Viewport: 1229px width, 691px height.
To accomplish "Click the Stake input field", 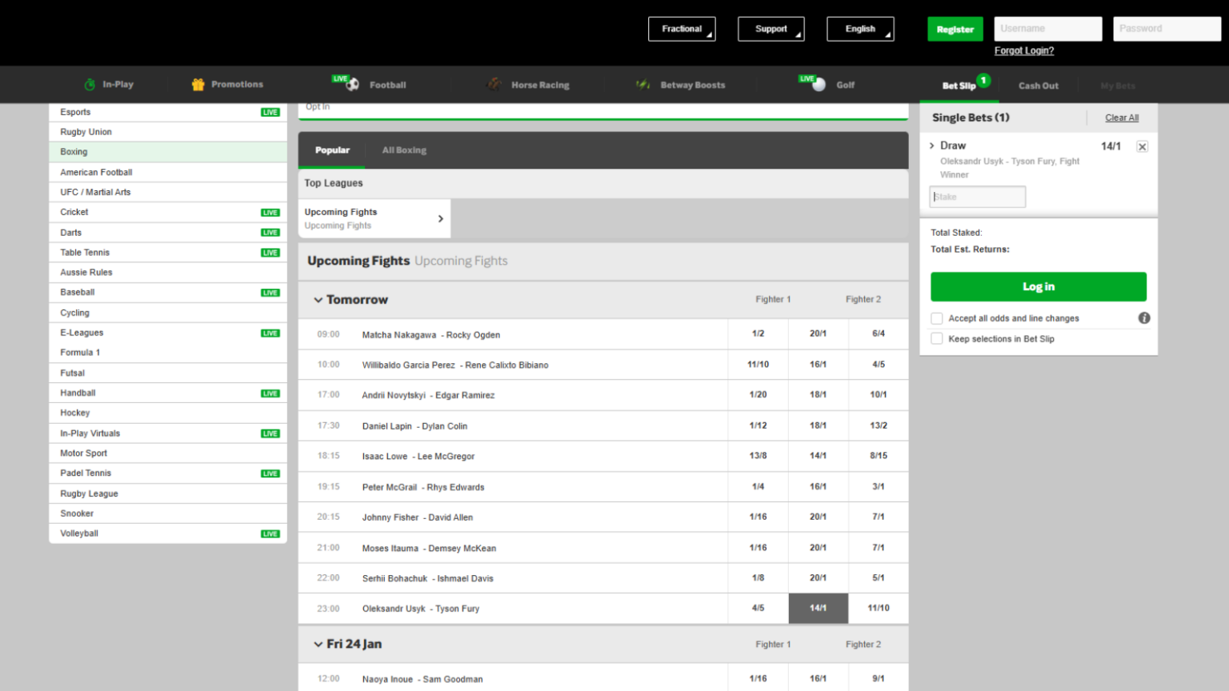I will [x=977, y=197].
